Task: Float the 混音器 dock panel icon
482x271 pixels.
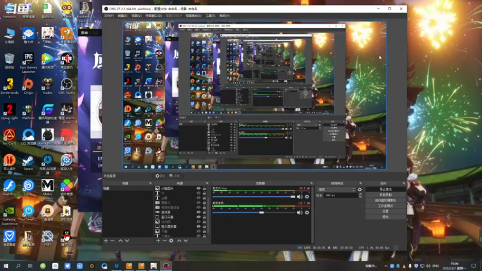Action: point(311,183)
